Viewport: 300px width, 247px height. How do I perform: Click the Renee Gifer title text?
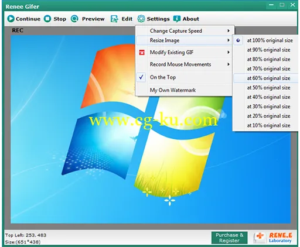pyautogui.click(x=22, y=6)
